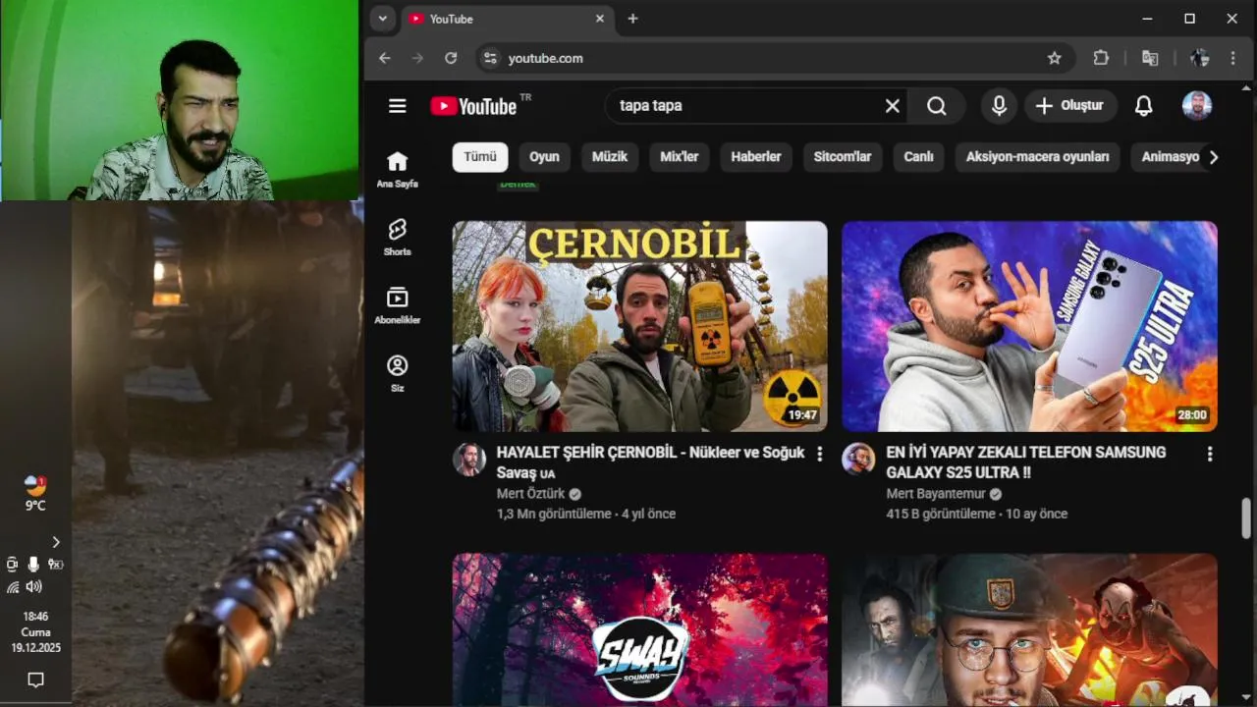Click the page vertical scrollbar thumb
Viewport: 1257px width, 707px height.
coord(1246,517)
